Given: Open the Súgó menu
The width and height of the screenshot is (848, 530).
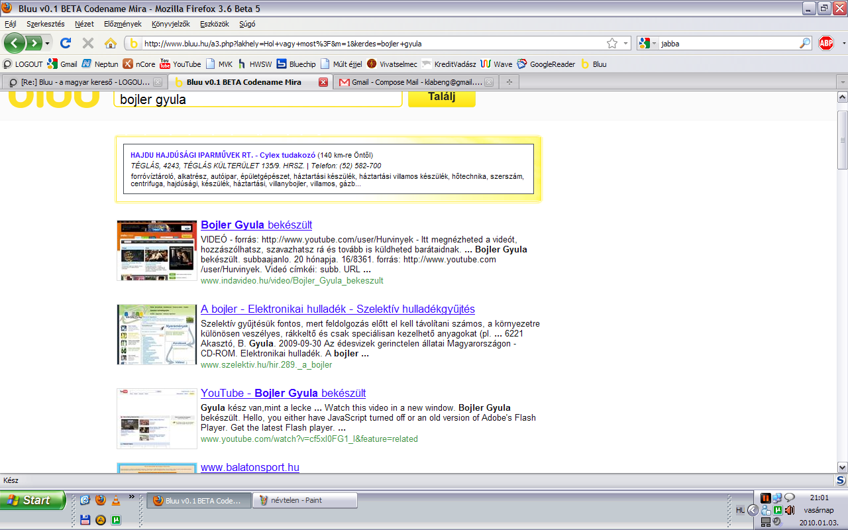Looking at the screenshot, I should point(247,24).
